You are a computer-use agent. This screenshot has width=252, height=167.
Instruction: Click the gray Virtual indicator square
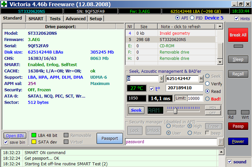click(x=66, y=142)
